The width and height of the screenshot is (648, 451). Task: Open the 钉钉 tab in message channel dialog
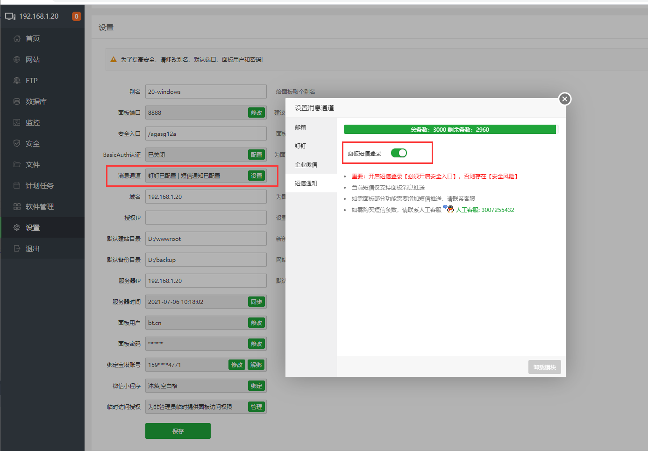click(311, 146)
